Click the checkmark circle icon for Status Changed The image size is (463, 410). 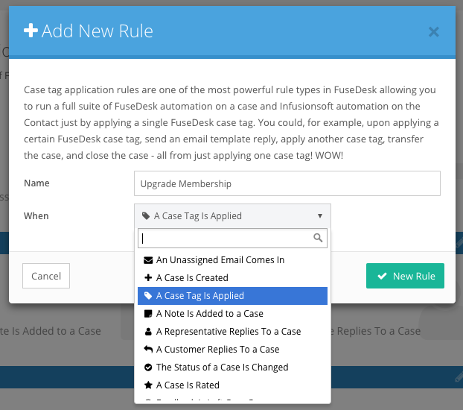tap(148, 367)
